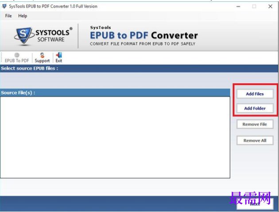Click the 'Select source EPUB files :' heading
279x212 pixels.
[30, 68]
